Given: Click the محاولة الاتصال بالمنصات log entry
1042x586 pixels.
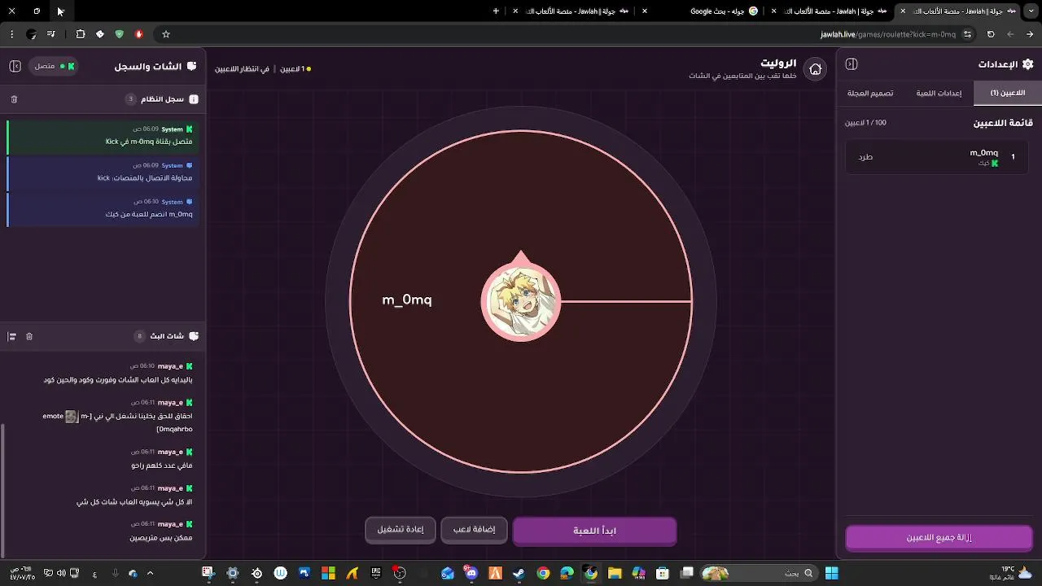Looking at the screenshot, I should [103, 173].
